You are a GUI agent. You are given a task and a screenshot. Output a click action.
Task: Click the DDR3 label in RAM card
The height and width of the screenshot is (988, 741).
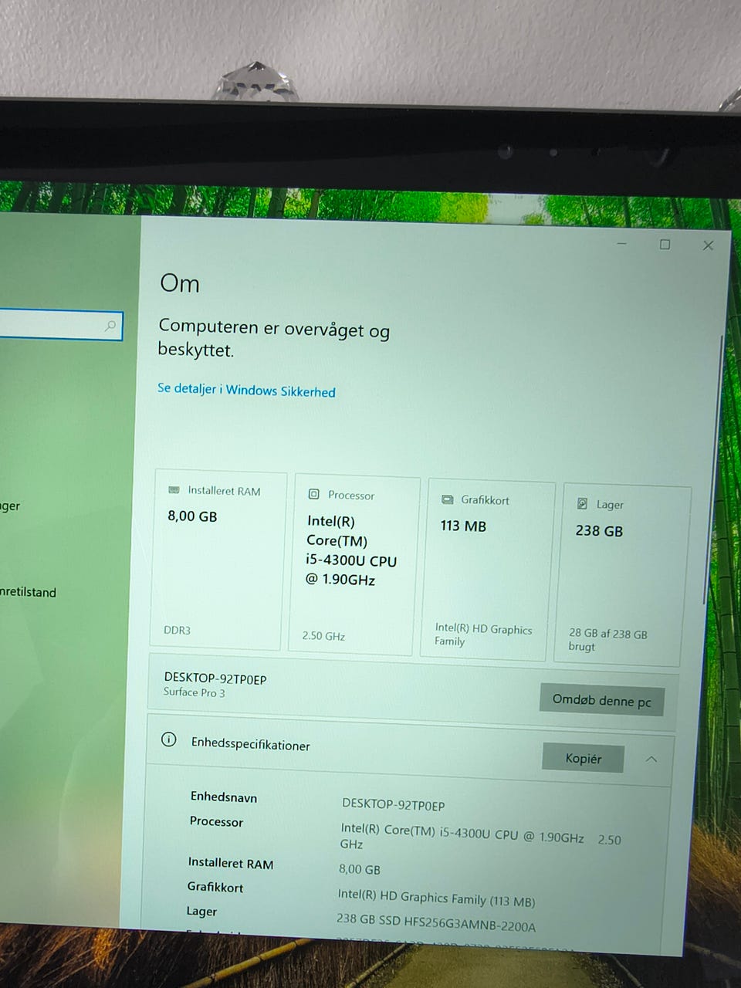pos(177,630)
